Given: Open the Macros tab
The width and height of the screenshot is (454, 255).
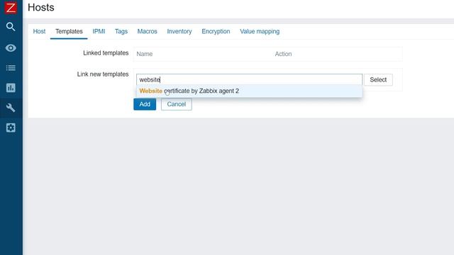Looking at the screenshot, I should tap(147, 31).
